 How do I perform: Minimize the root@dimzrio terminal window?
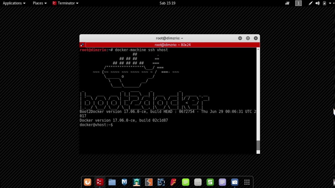point(240,38)
